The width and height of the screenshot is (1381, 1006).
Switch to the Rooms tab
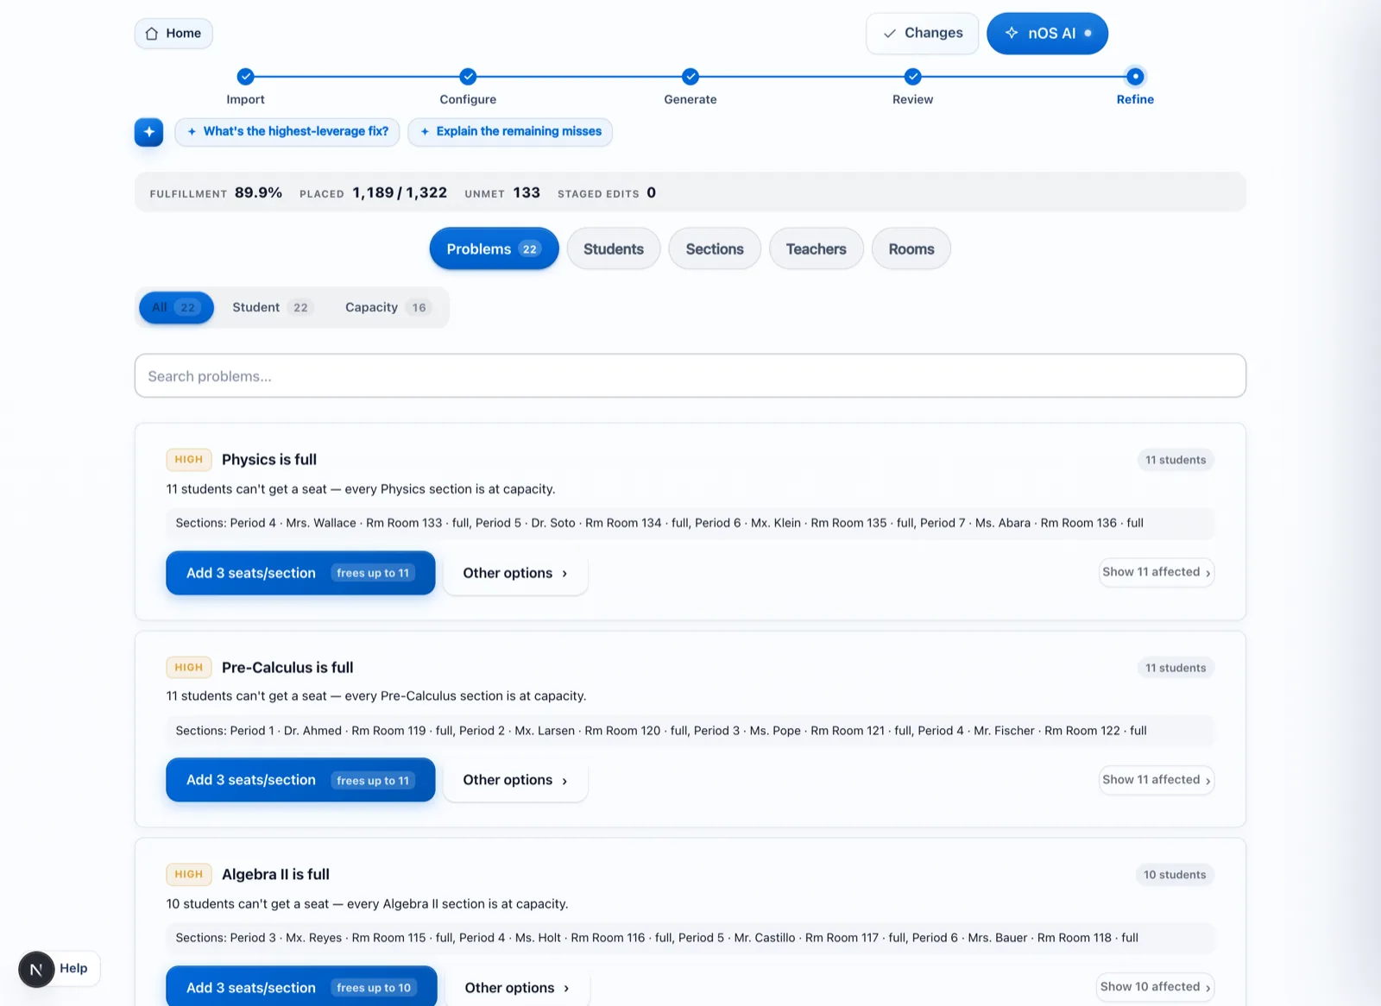[911, 249]
